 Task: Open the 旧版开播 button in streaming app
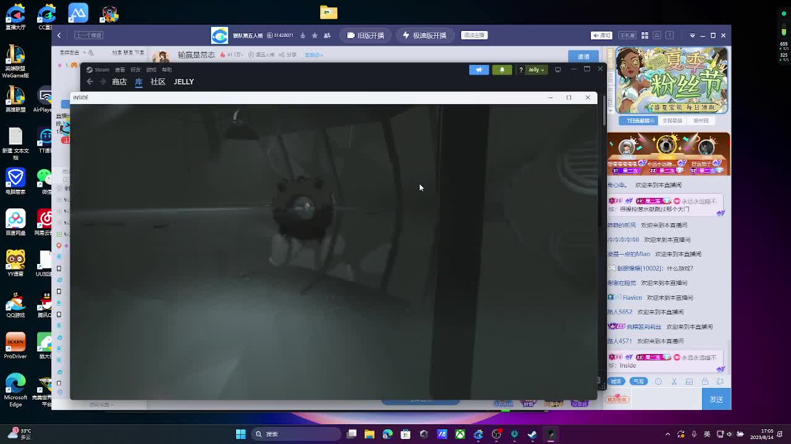click(x=366, y=35)
